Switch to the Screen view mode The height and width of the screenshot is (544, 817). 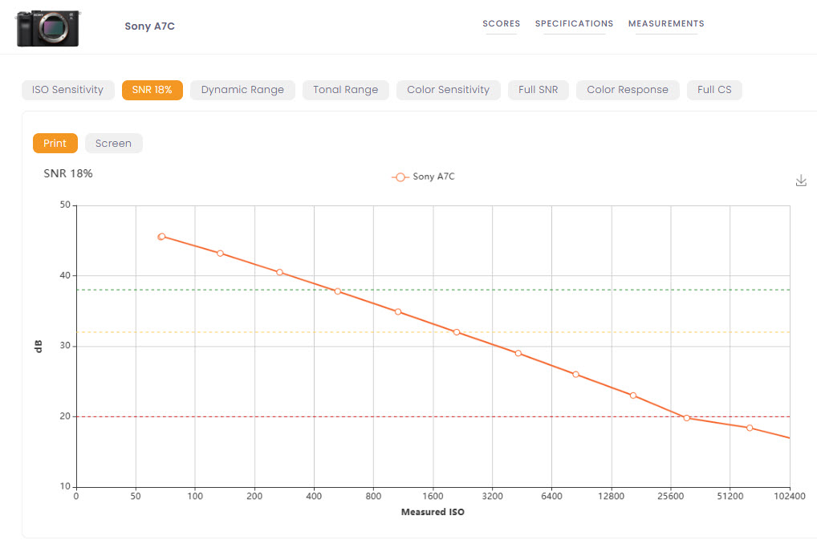tap(114, 144)
